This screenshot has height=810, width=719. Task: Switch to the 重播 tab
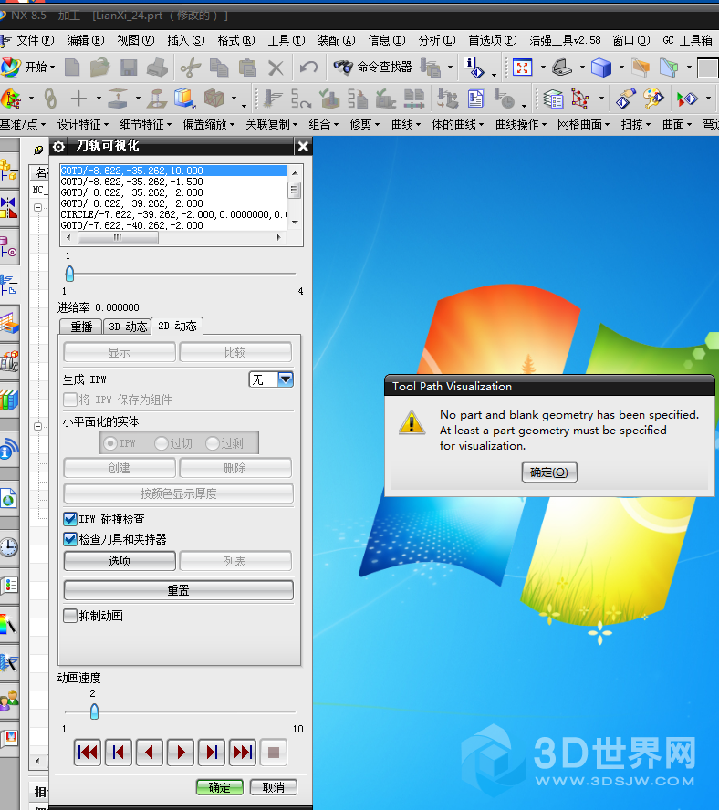tap(81, 327)
